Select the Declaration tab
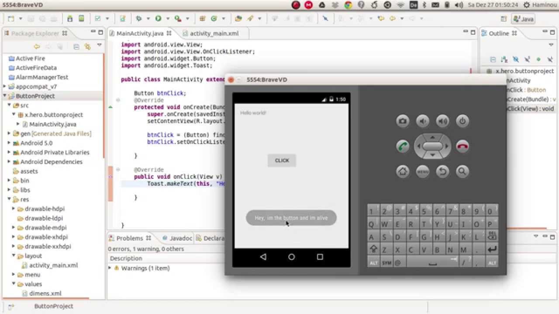Image resolution: width=559 pixels, height=314 pixels. [x=210, y=238]
